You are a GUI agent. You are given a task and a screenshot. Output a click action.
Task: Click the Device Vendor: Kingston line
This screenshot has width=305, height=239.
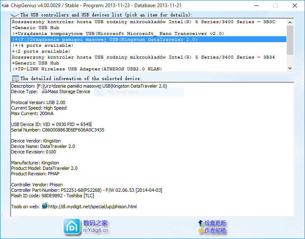(36, 141)
